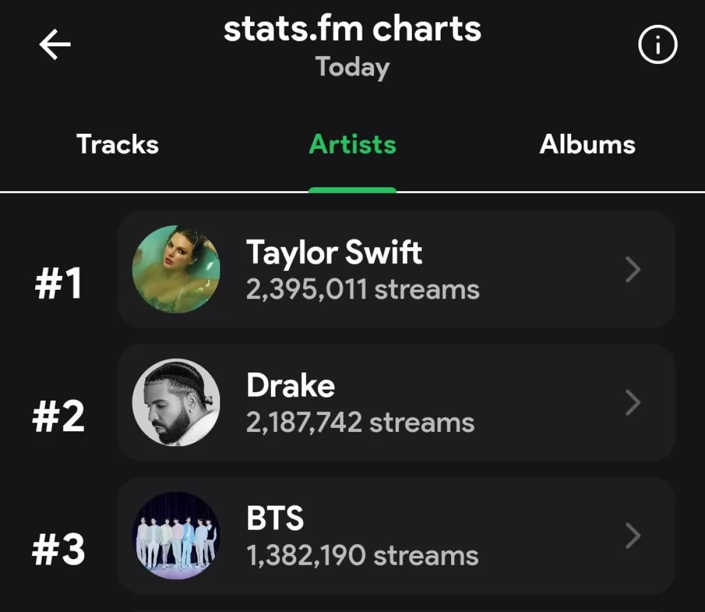Screen dimensions: 705x612
Task: Click the Today date label
Action: (x=352, y=67)
